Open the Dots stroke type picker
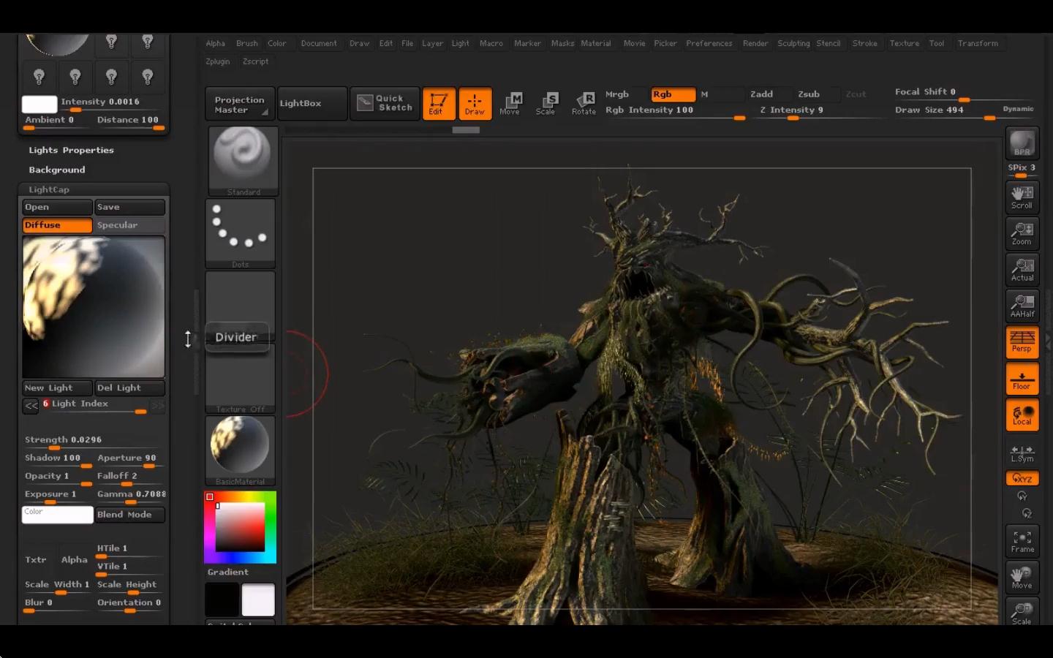 (x=241, y=233)
